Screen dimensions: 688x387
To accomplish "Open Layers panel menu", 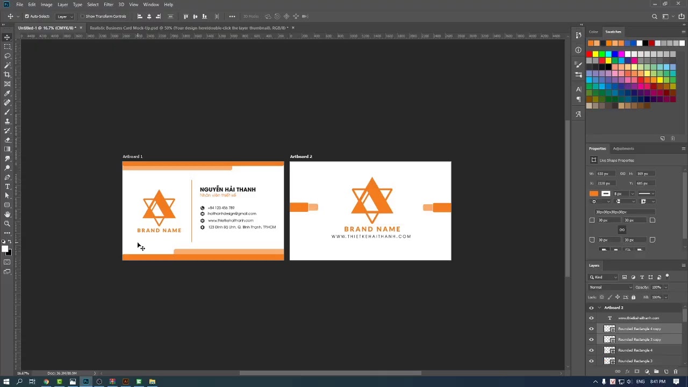I will point(683,265).
